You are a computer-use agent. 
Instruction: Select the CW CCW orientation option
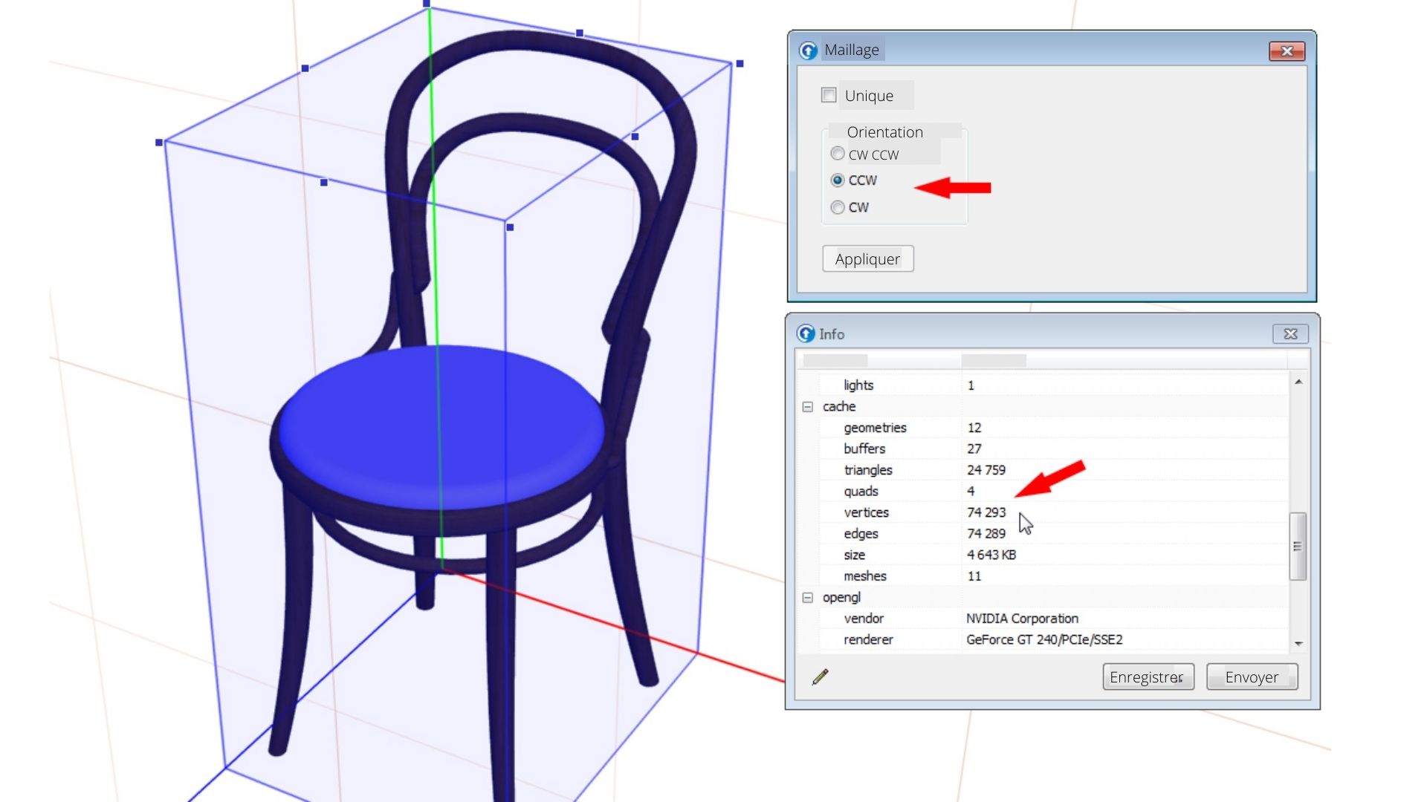click(838, 154)
